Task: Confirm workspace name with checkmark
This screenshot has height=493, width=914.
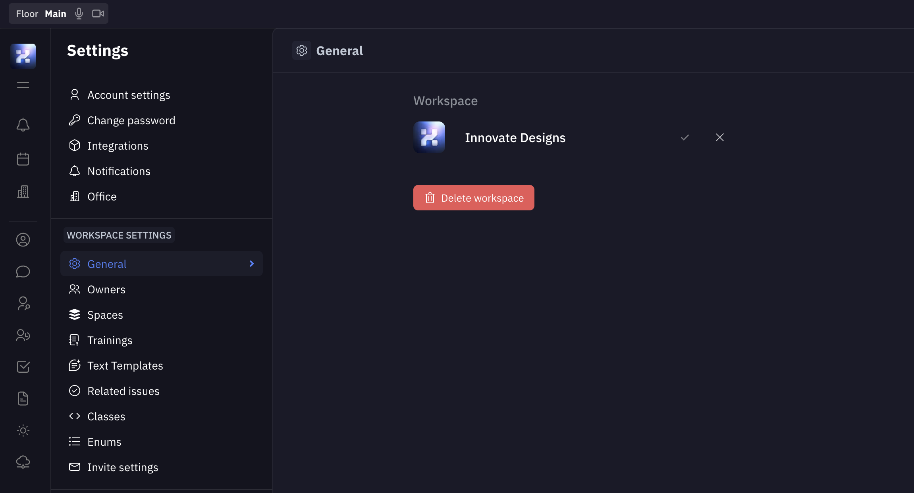Action: [x=685, y=138]
